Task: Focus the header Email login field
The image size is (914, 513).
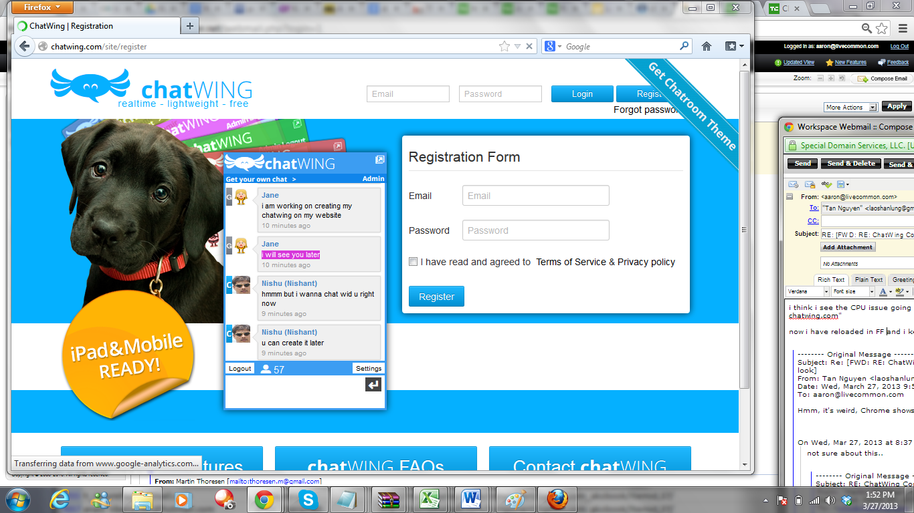Action: point(408,94)
